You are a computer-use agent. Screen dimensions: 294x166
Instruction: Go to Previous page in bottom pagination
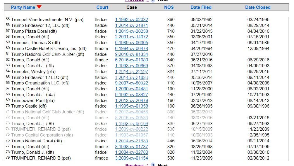[134, 165]
